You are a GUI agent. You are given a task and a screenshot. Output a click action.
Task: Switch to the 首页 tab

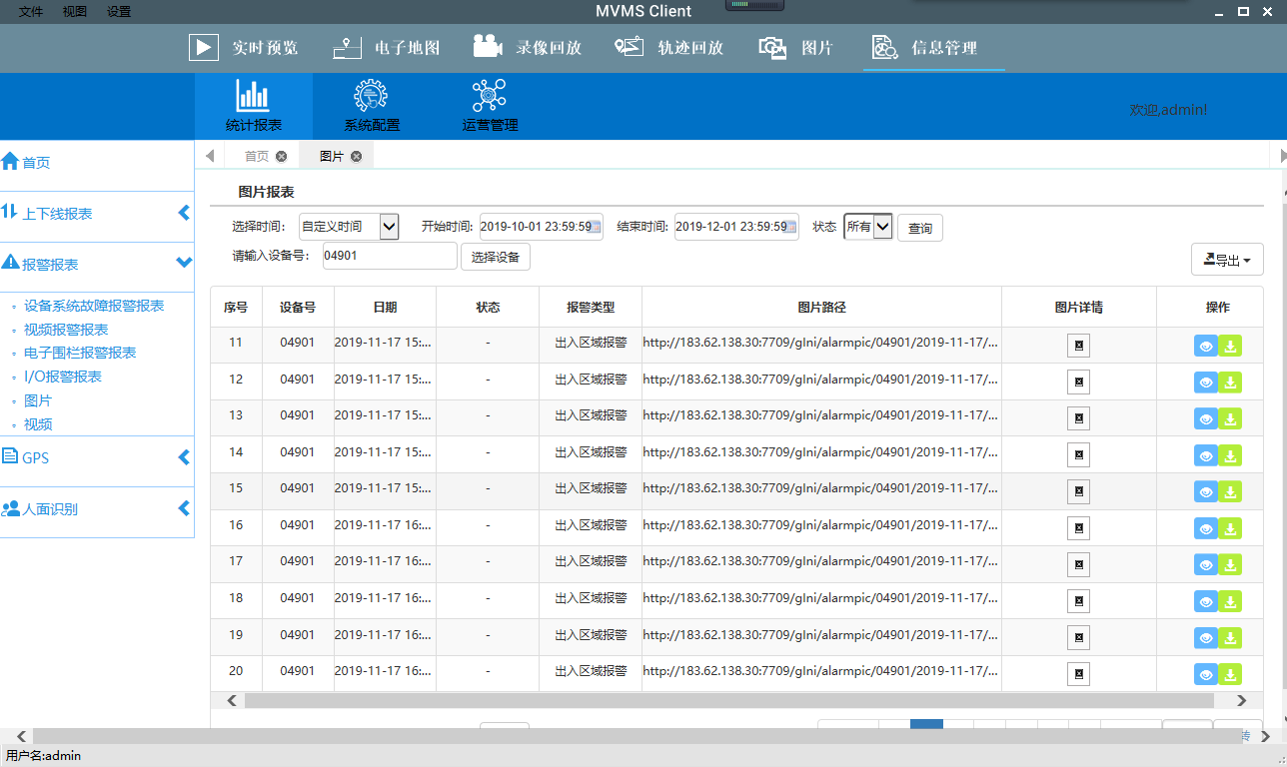(257, 156)
